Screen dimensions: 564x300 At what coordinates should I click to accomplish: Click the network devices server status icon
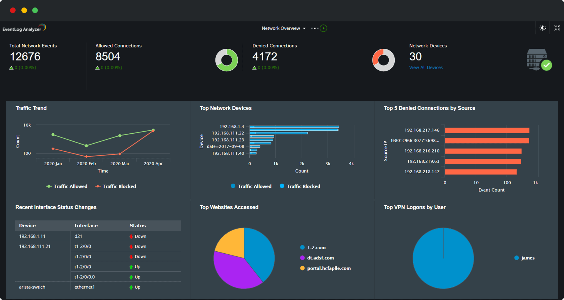tap(538, 59)
